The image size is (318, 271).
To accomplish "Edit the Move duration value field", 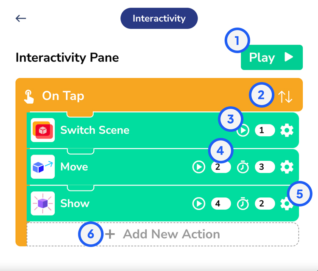I will [x=265, y=167].
